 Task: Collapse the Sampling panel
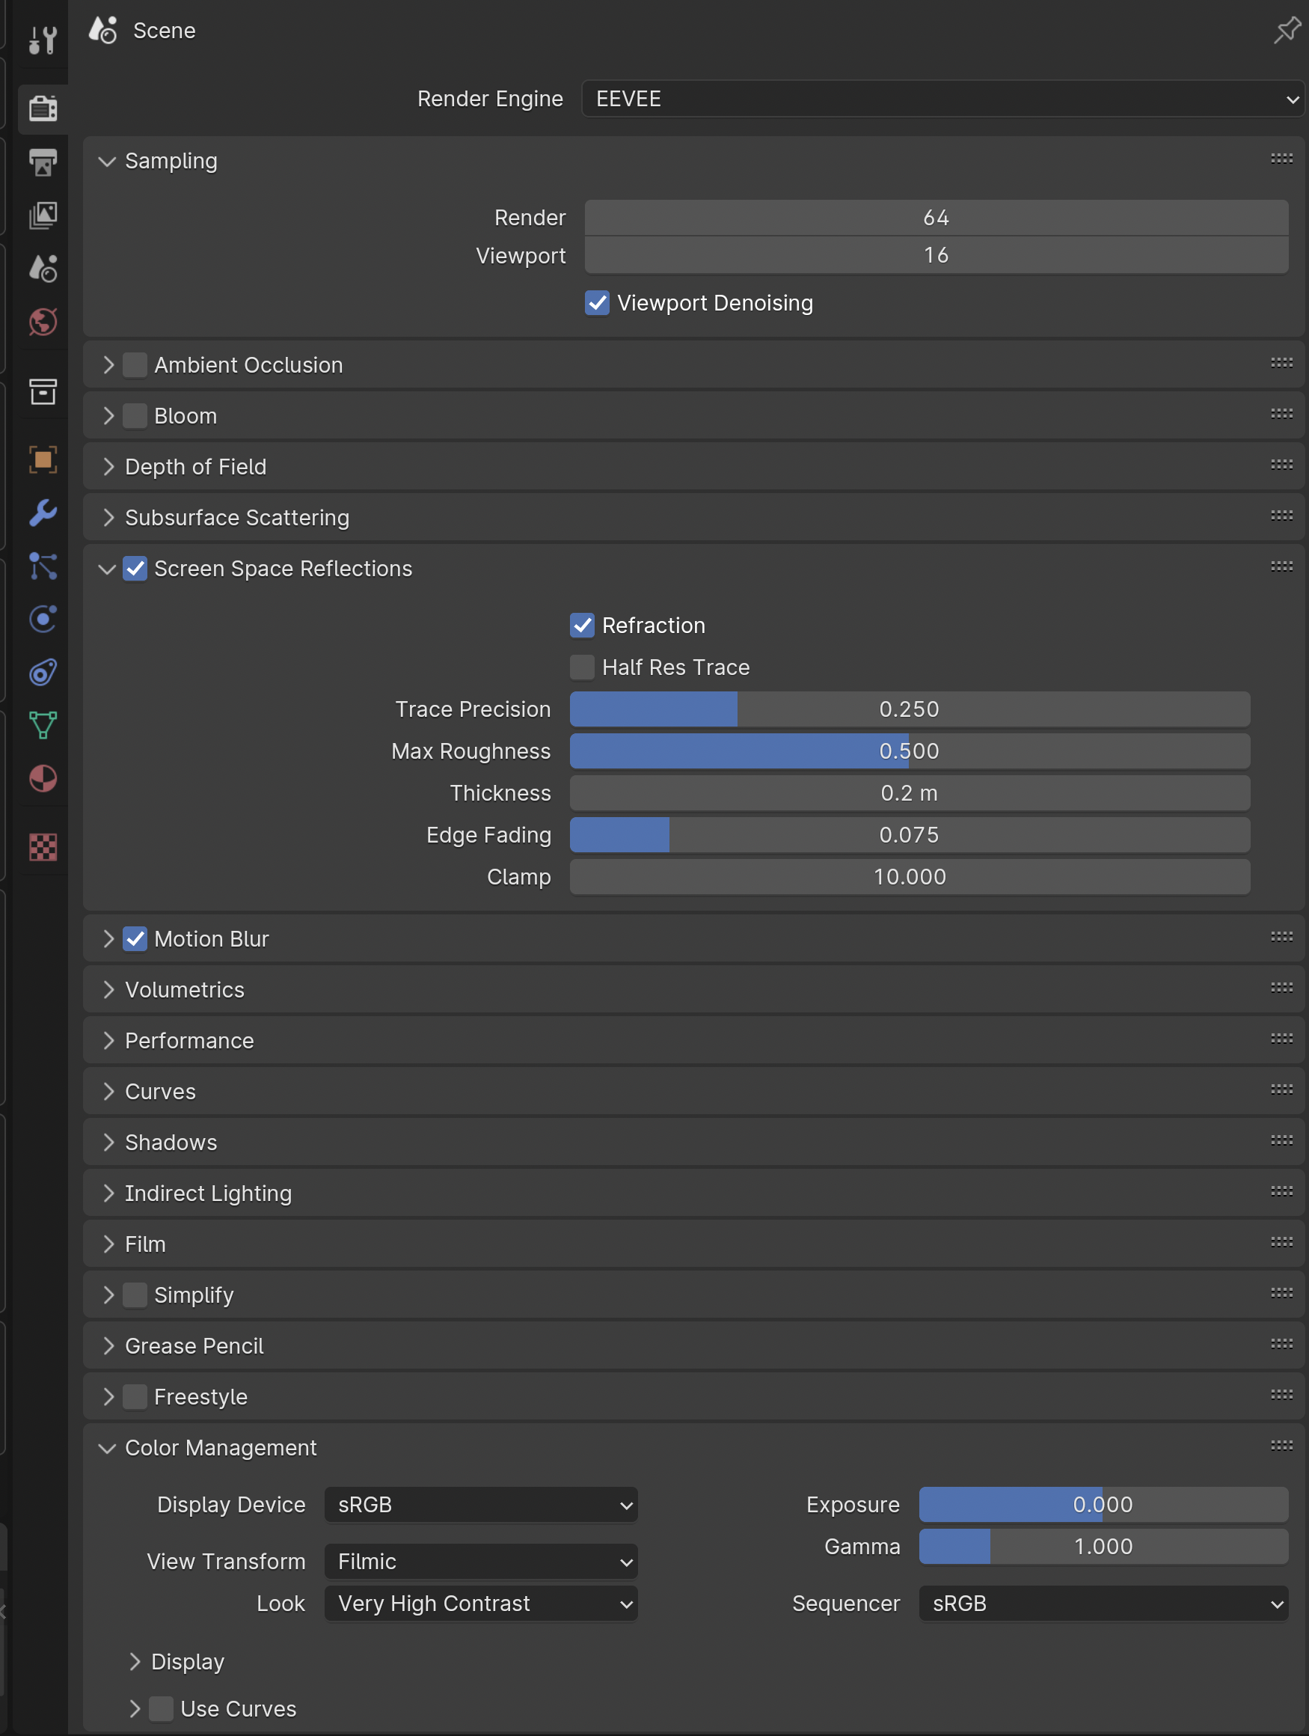(x=108, y=161)
